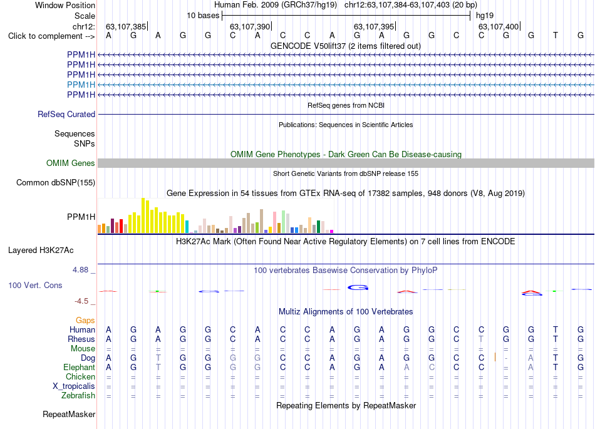This screenshot has height=429, width=595.
Task: Click the GTEx Gene Expression track title
Action: pyautogui.click(x=346, y=193)
